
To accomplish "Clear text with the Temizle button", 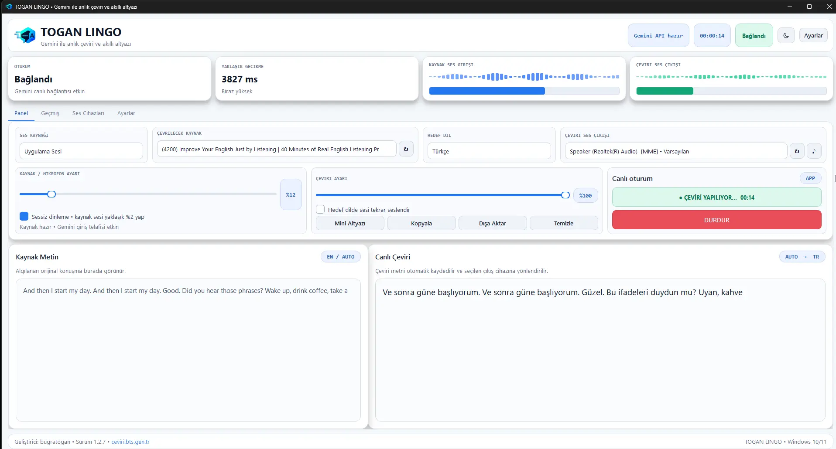I will (x=564, y=223).
